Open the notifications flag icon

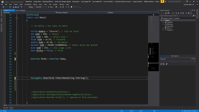click(162, 2)
